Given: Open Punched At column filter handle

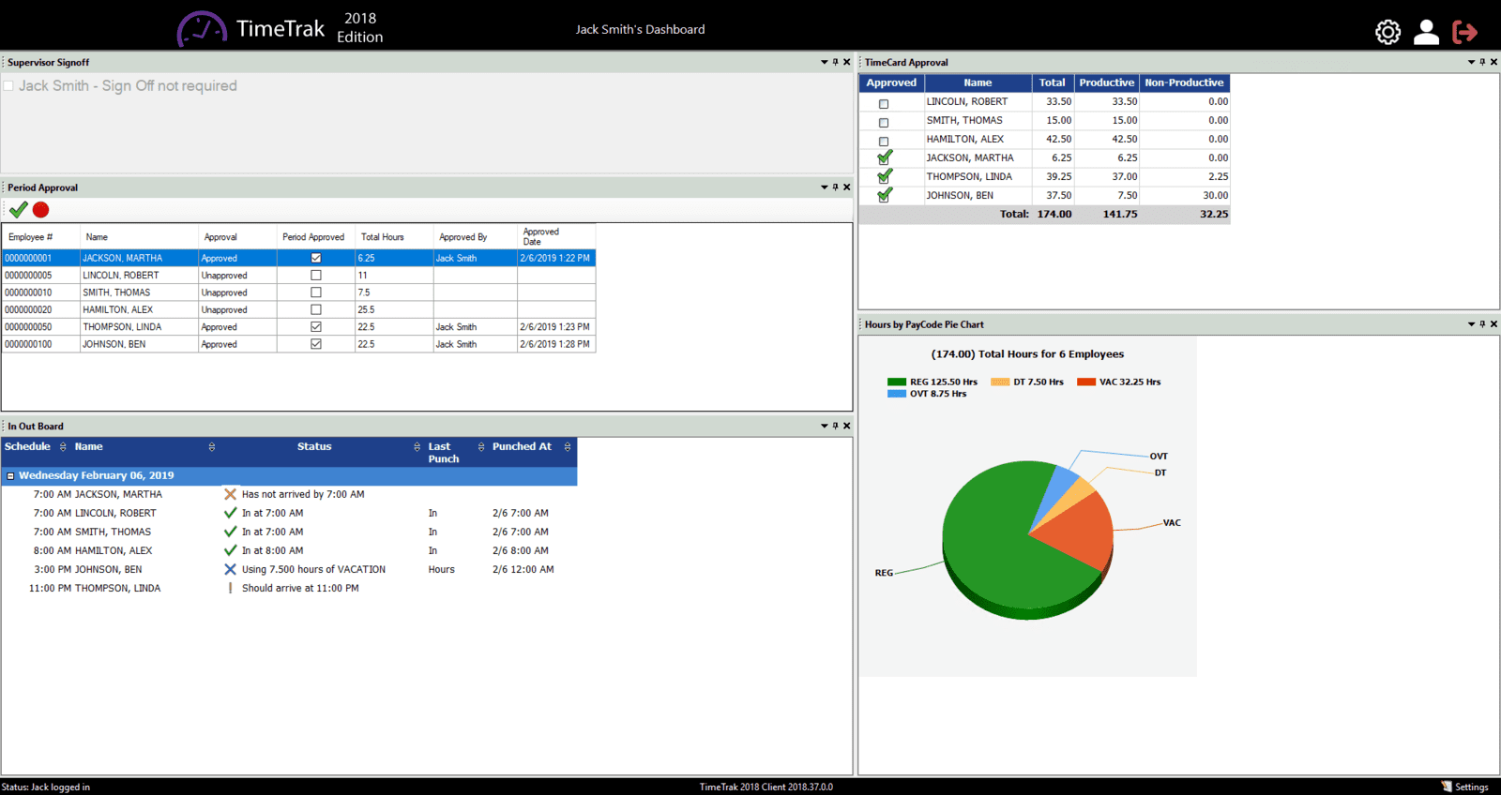Looking at the screenshot, I should point(568,447).
